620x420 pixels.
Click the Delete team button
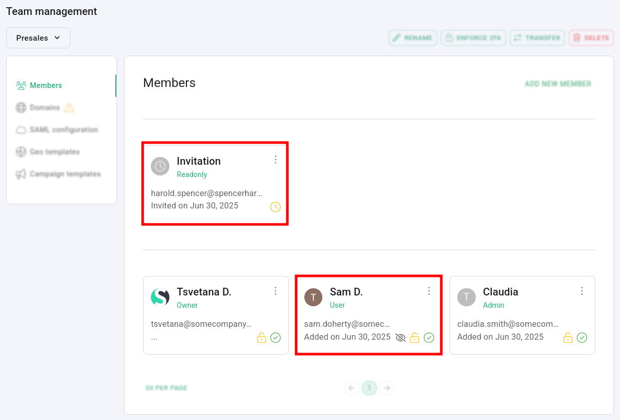(591, 38)
